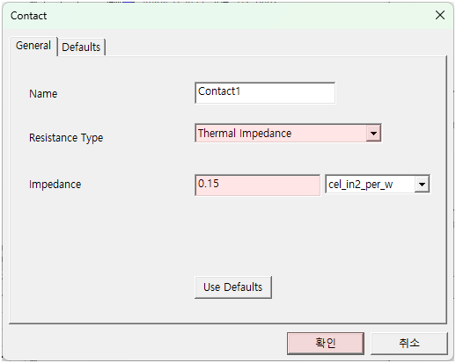Click the Impedance label
The width and height of the screenshot is (456, 363).
click(55, 185)
